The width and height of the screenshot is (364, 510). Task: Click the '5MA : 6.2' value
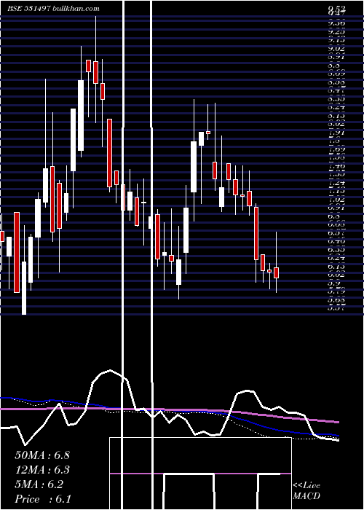click(39, 484)
